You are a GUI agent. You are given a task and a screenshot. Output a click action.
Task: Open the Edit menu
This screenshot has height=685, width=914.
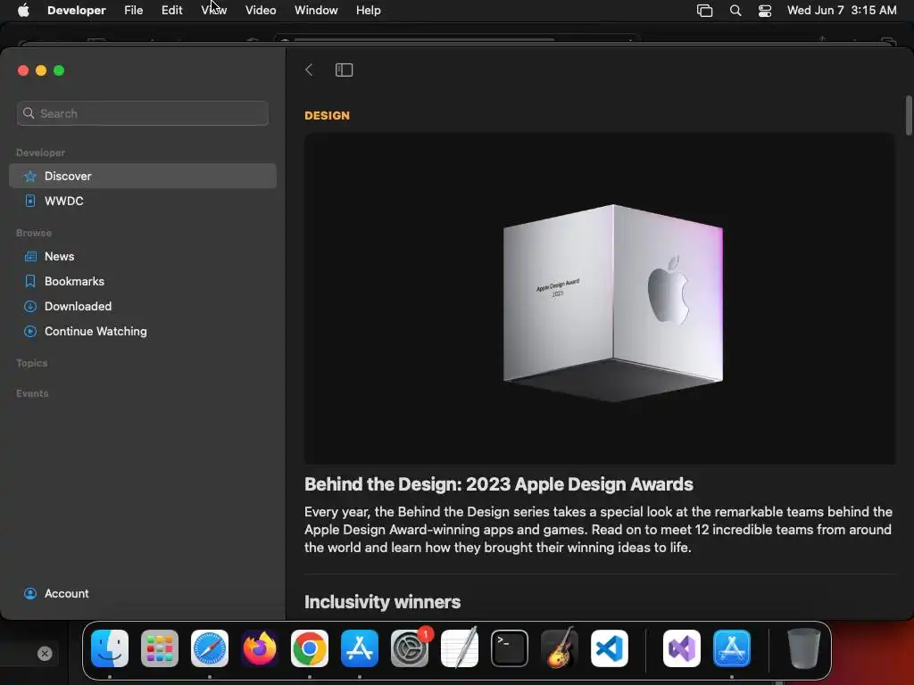click(x=172, y=11)
